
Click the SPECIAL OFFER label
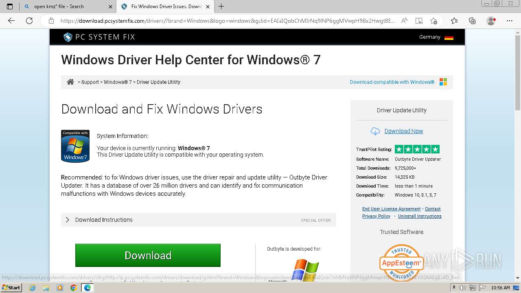[316, 221]
